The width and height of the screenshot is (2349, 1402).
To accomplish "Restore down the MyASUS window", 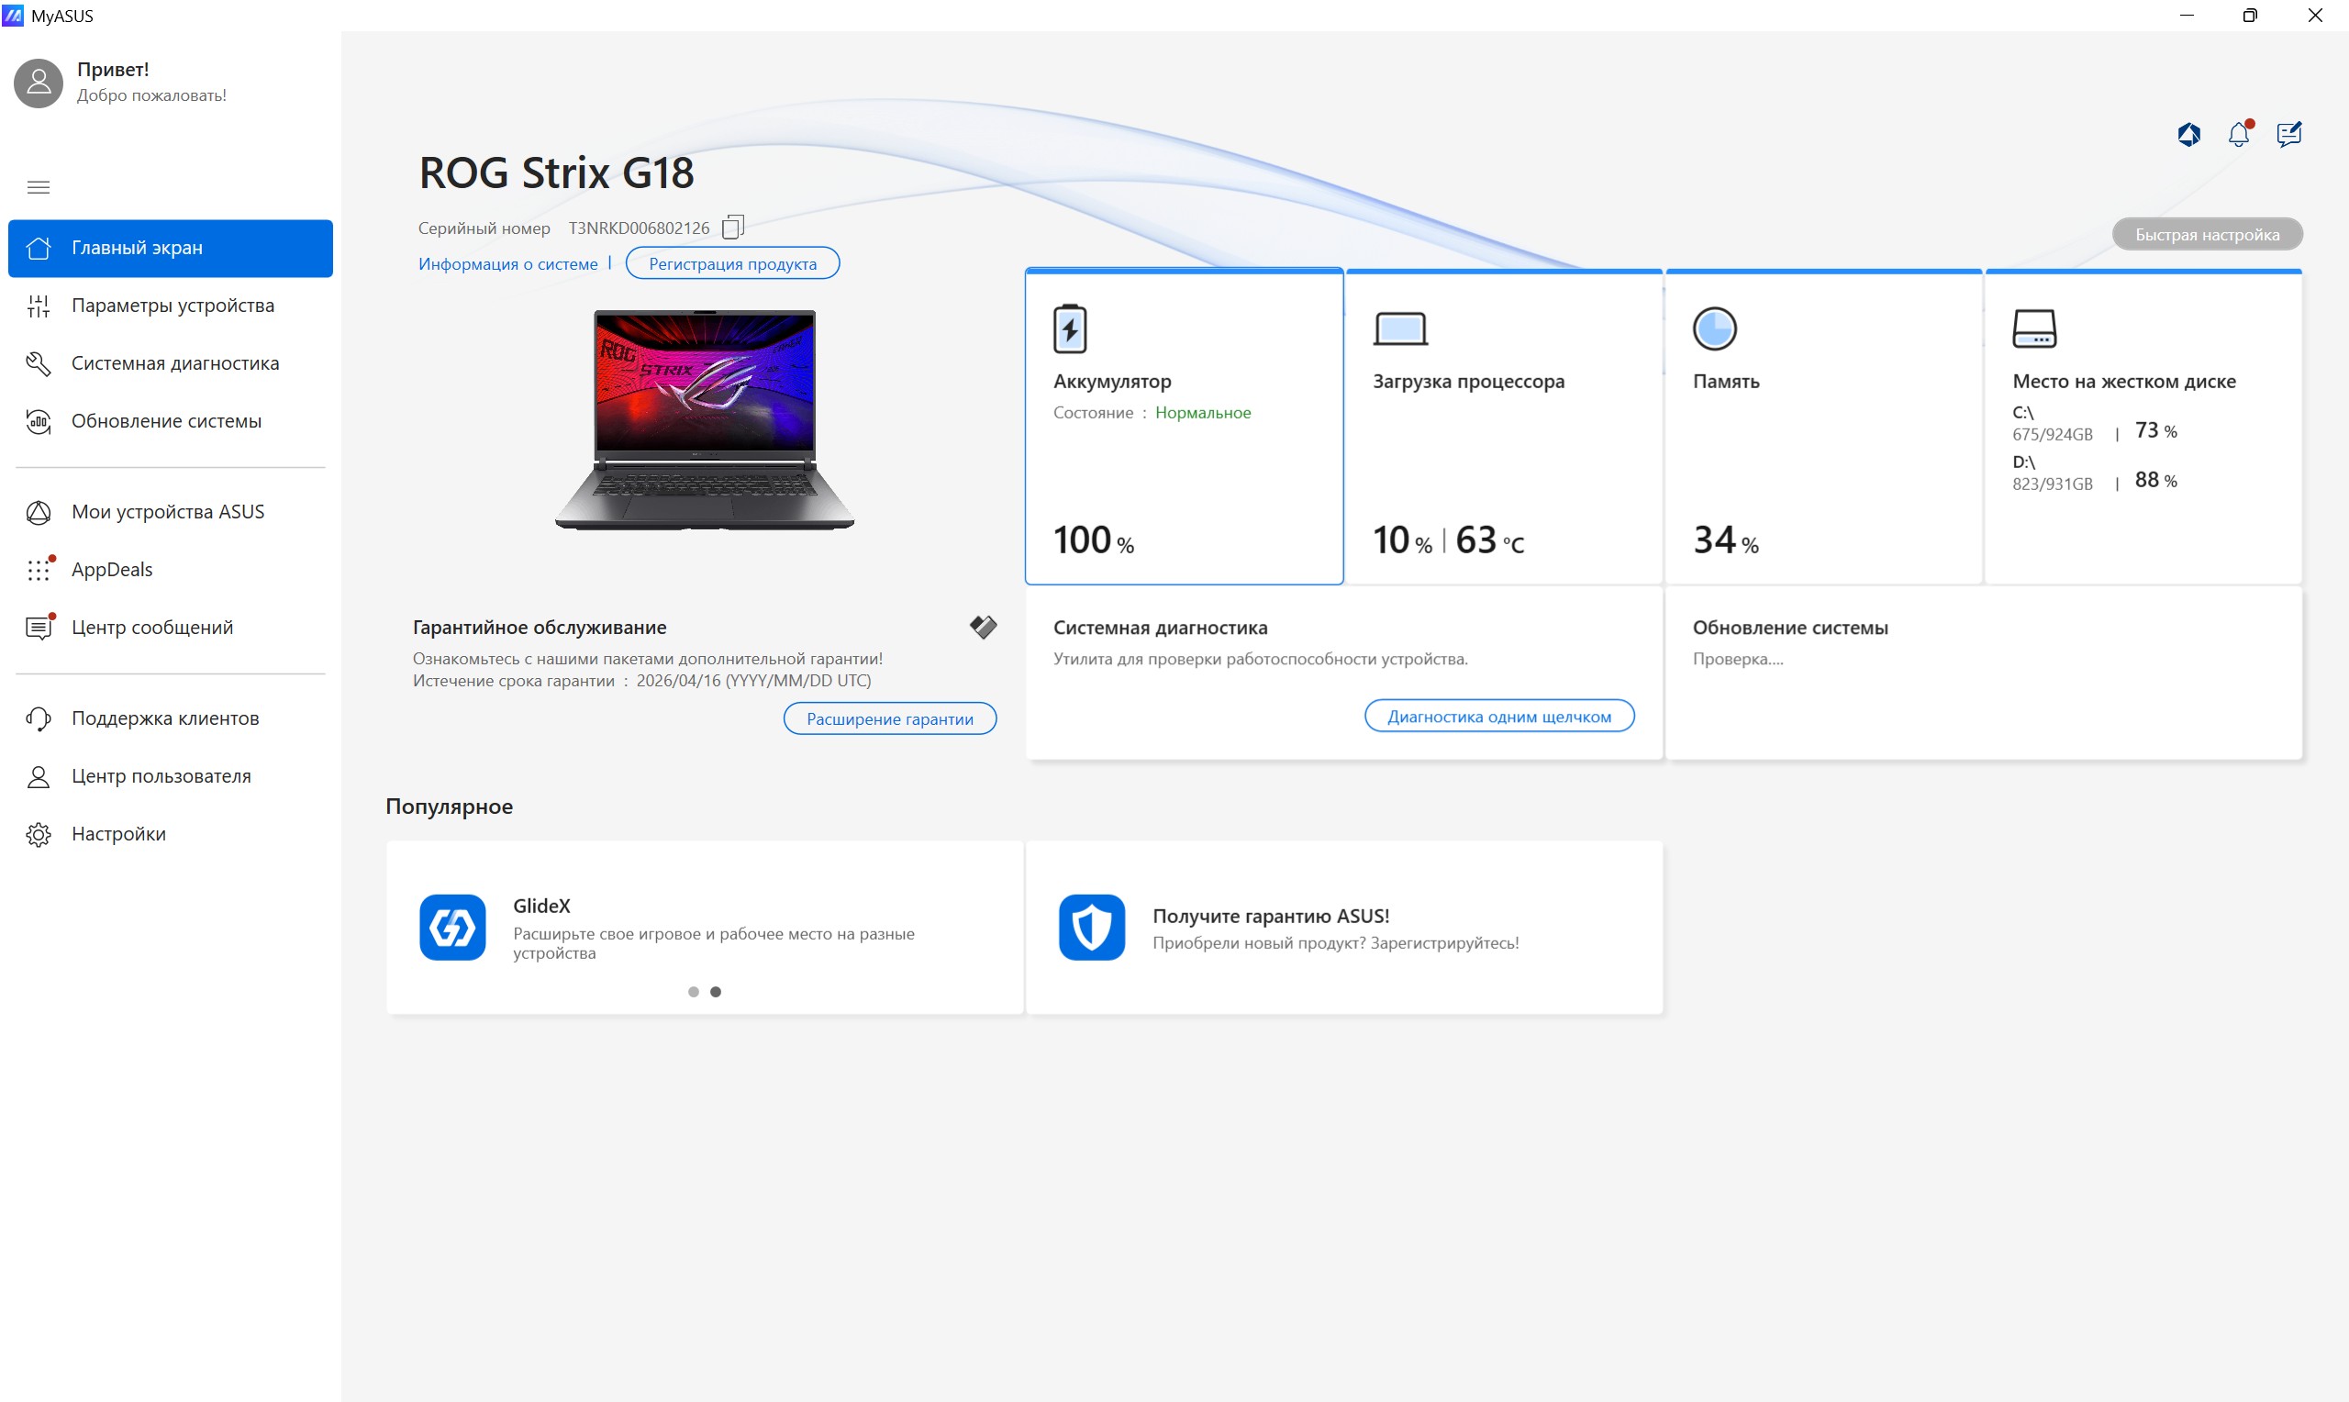I will tap(2251, 15).
